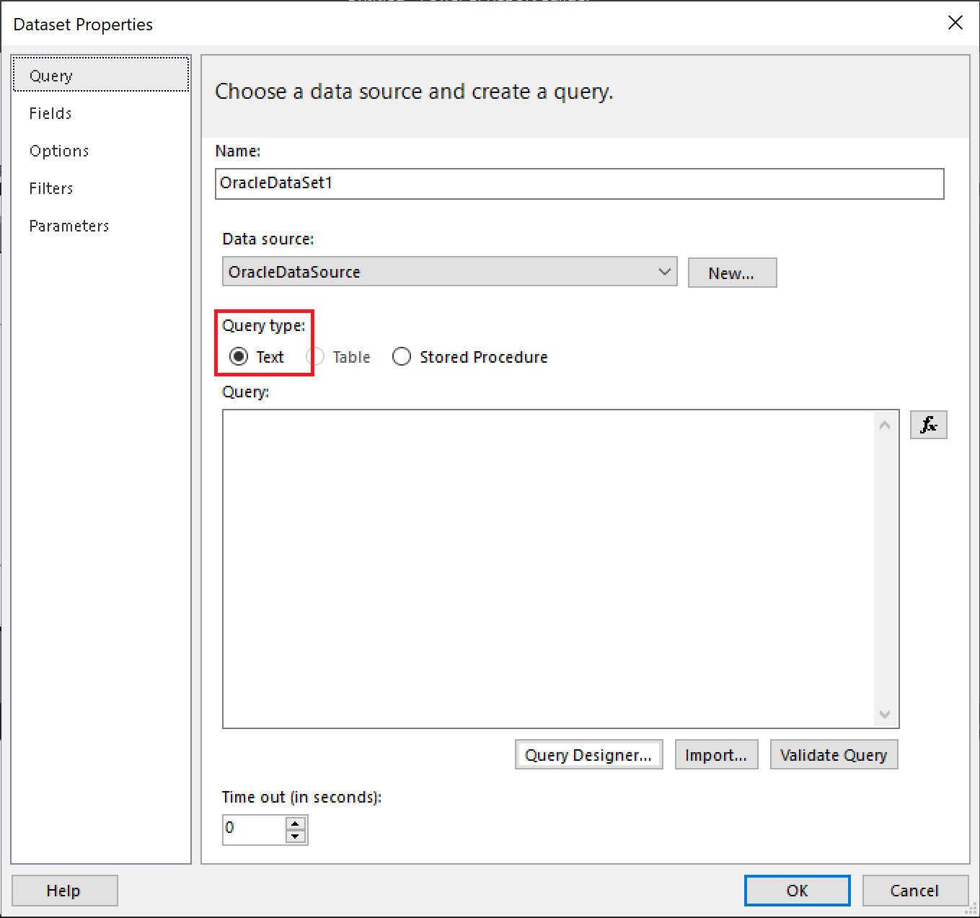Image resolution: width=980 pixels, height=918 pixels.
Task: Cancel the dialog
Action: coord(914,891)
